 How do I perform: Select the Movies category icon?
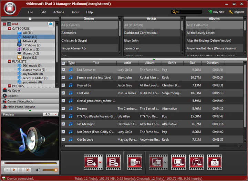click(x=19, y=41)
